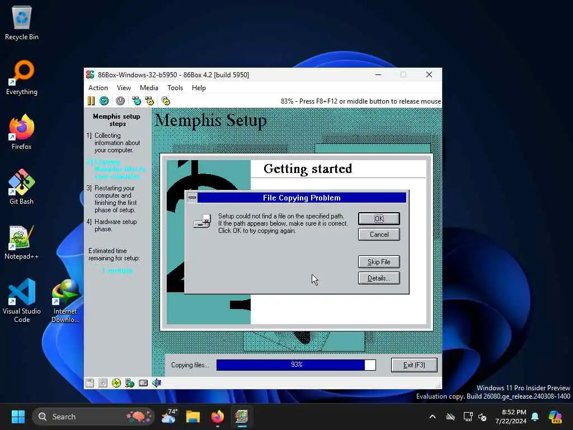
Task: Click the Git Bash desktop shortcut
Action: [22, 187]
